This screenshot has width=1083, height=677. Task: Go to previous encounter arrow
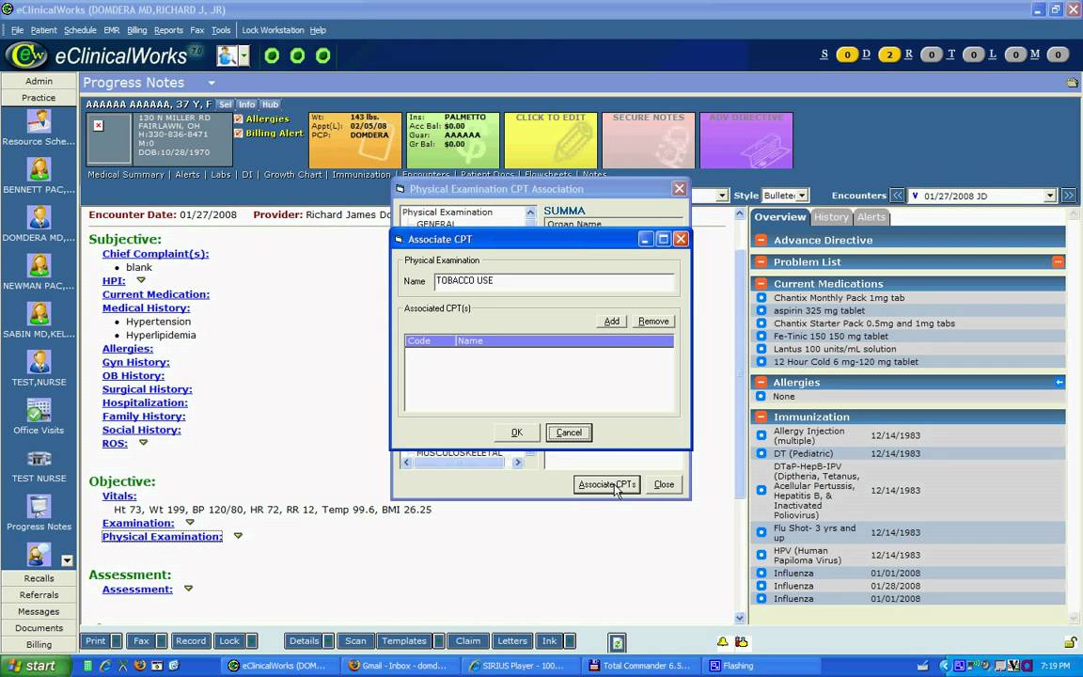tap(897, 196)
